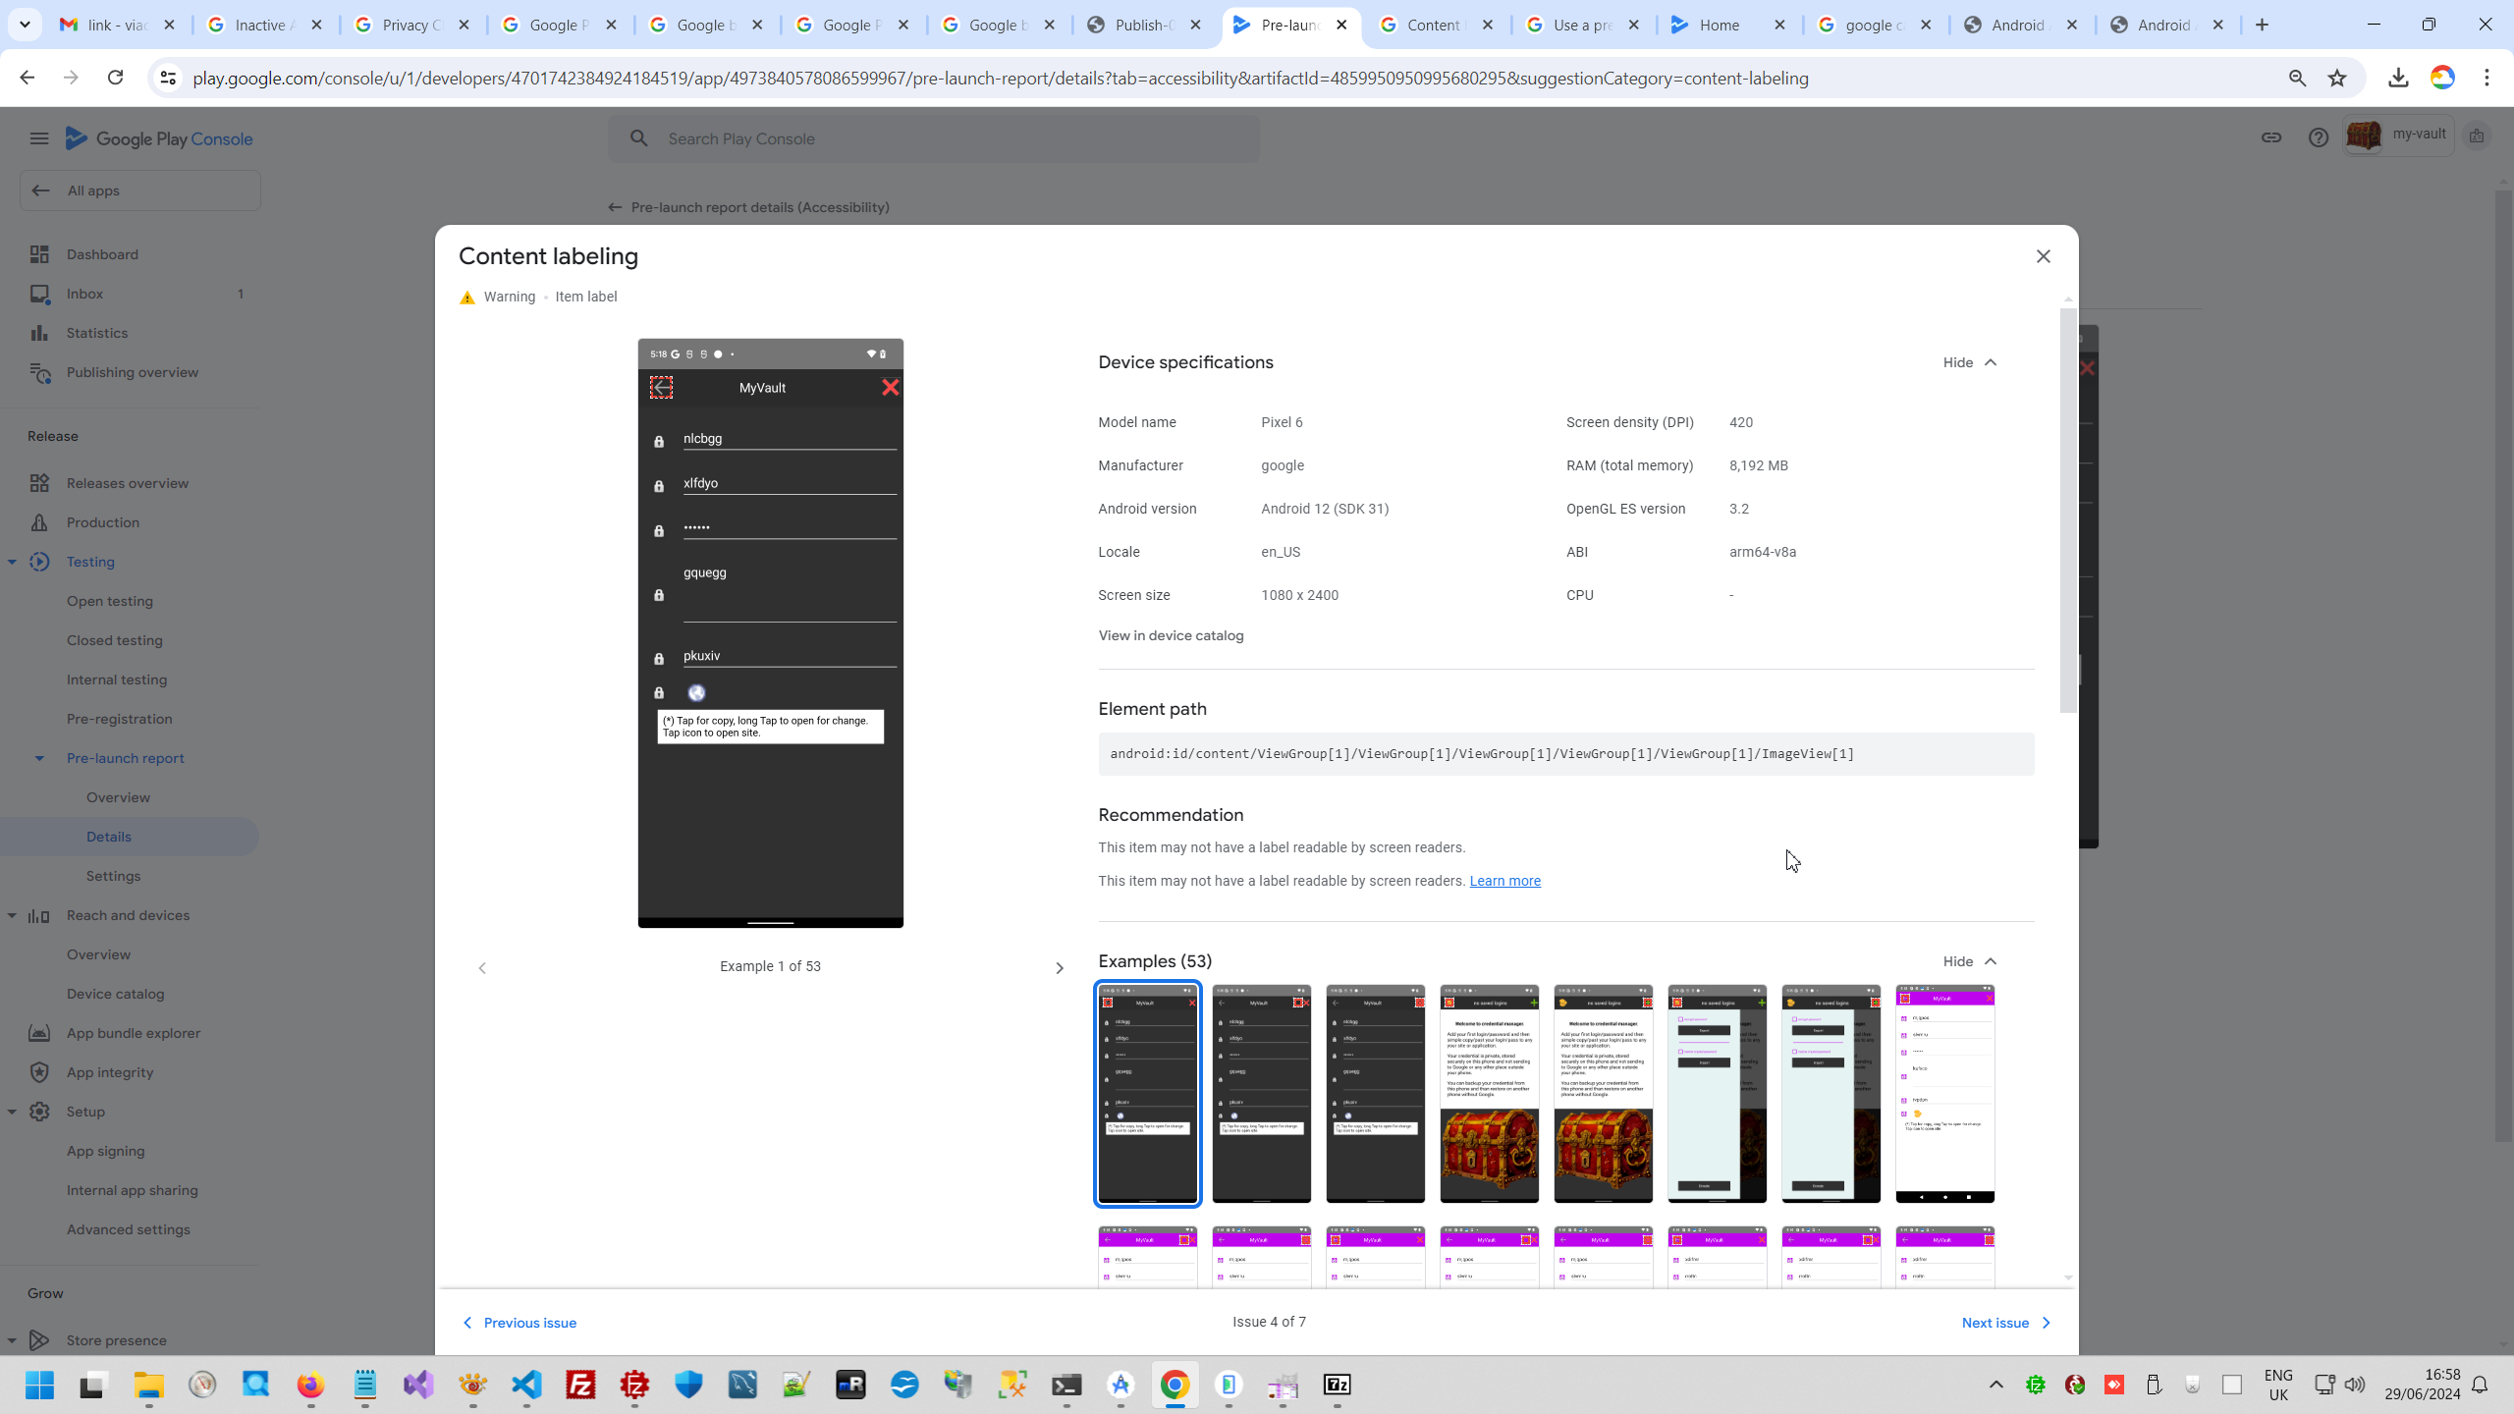Open the hamburger navigation menu

tap(39, 138)
